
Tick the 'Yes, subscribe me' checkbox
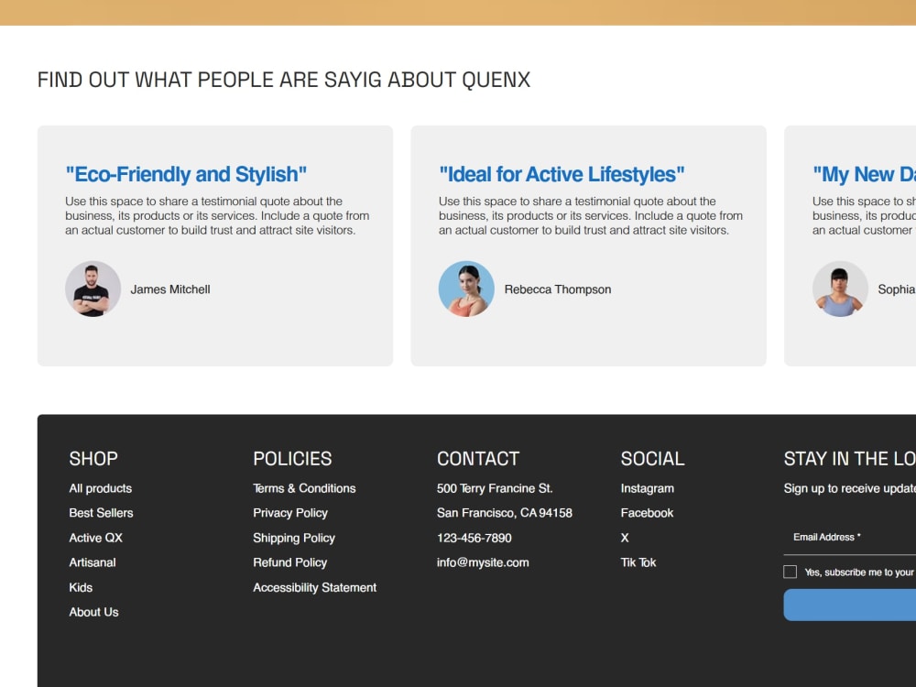pos(790,572)
